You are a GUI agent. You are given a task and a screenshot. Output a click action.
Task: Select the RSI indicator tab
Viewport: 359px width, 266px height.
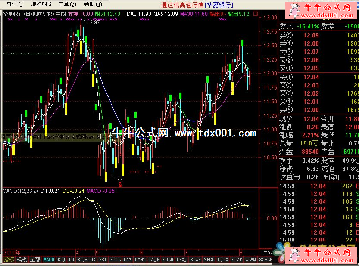coord(103,260)
